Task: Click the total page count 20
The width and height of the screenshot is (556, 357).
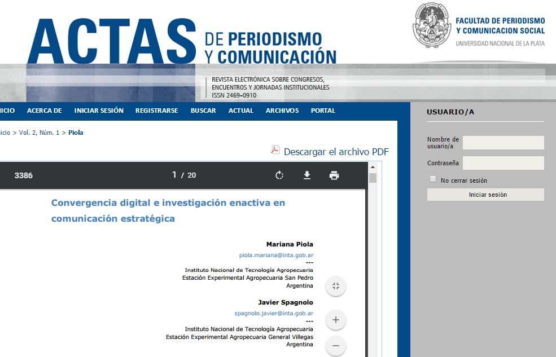Action: [192, 175]
